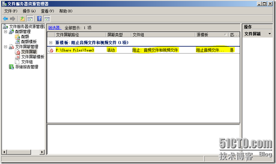
Task: Open the 帮助 menu
Action: pyautogui.click(x=66, y=11)
